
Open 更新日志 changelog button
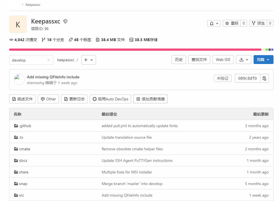point(74,99)
